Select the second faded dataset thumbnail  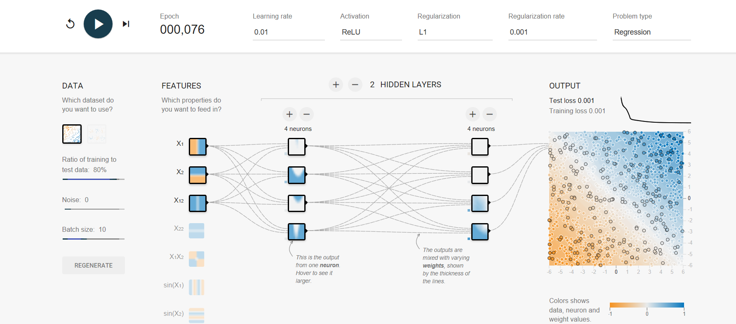click(x=96, y=134)
